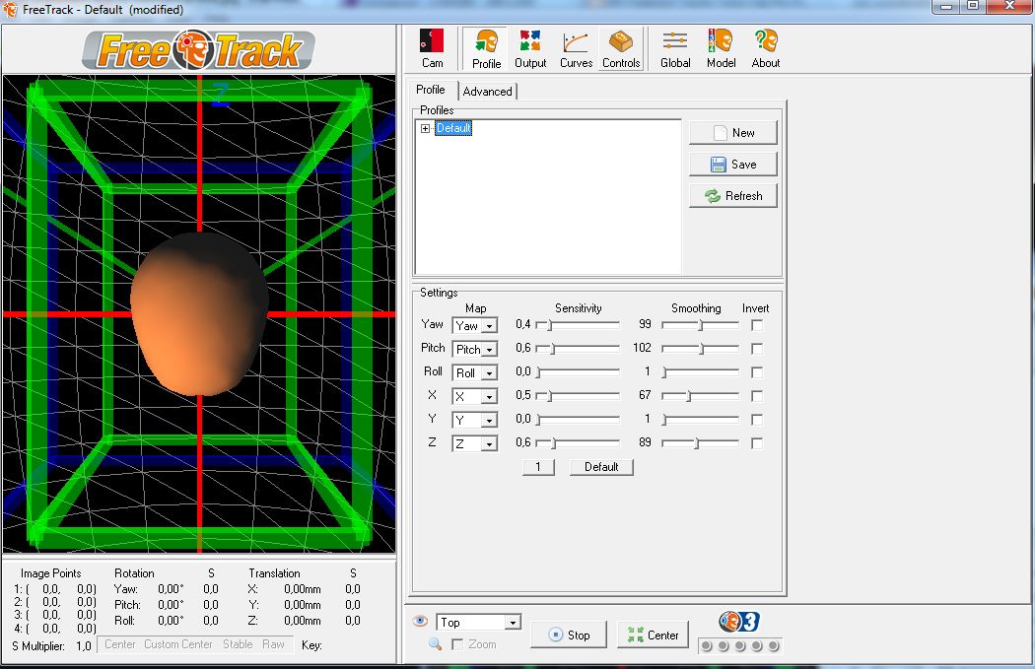Refresh the profiles list

[732, 196]
